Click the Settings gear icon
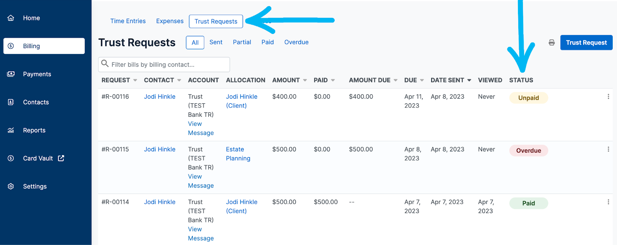The height and width of the screenshot is (245, 617). (x=11, y=186)
